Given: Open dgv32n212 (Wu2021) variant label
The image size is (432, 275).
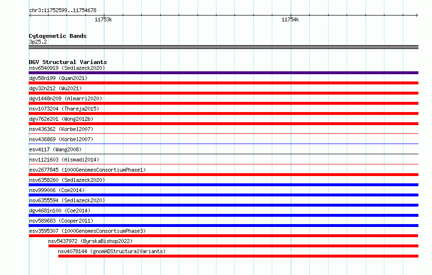Looking at the screenshot, I should (x=55, y=88).
